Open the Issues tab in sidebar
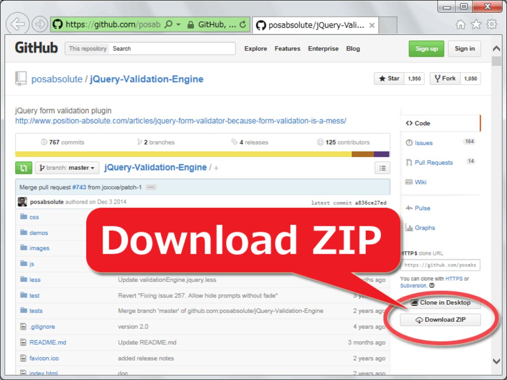507x380 pixels. click(x=423, y=143)
